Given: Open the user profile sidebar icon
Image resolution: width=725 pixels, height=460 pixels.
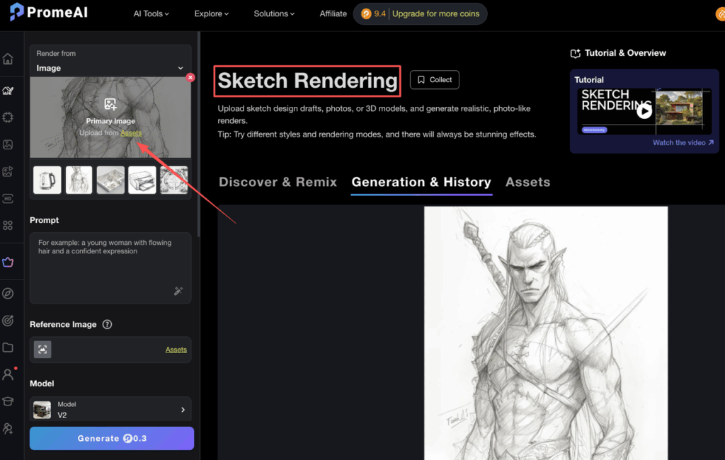Looking at the screenshot, I should 8,374.
